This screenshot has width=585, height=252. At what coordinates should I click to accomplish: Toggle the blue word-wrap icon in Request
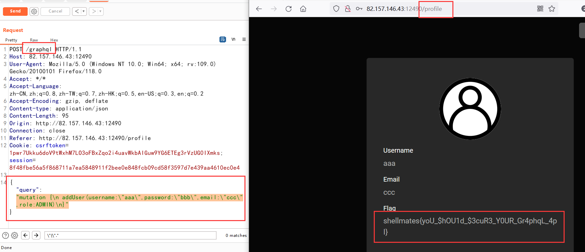click(x=223, y=39)
